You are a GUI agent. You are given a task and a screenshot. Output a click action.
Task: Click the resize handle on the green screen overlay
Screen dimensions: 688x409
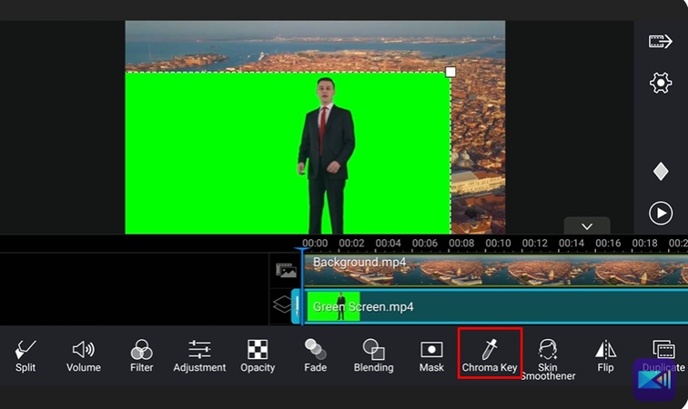(x=450, y=72)
